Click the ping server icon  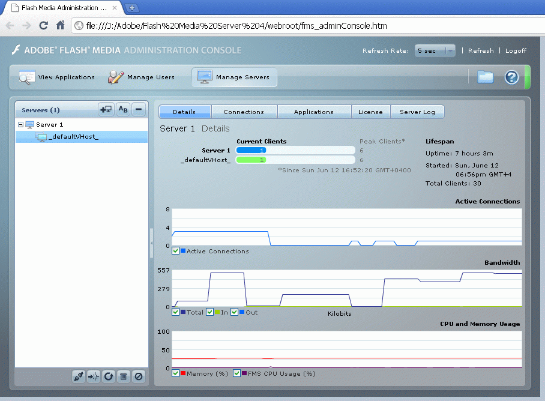[x=94, y=376]
